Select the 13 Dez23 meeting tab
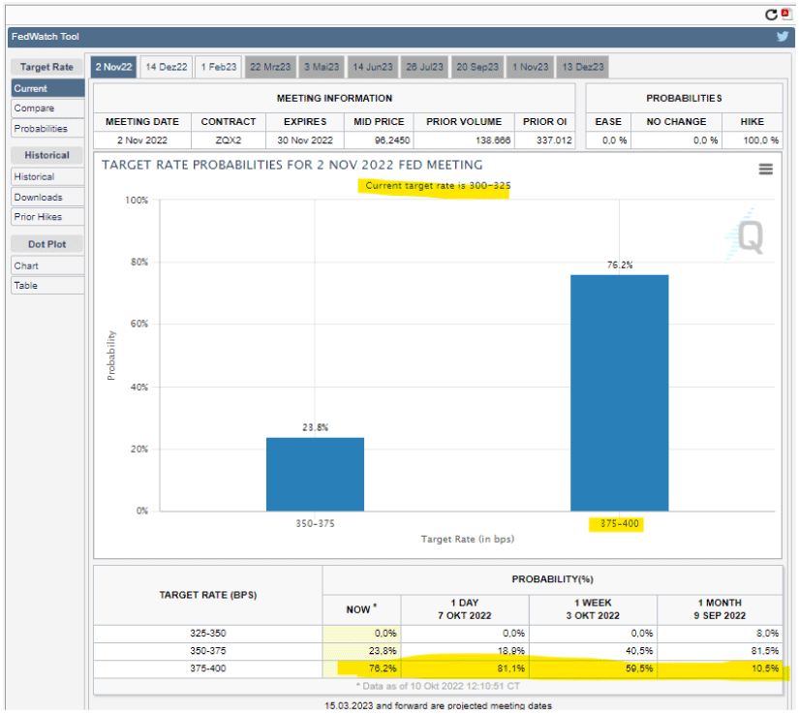 (x=582, y=67)
